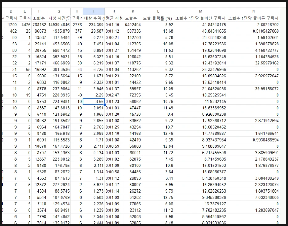Click the 평균 시청 header cell
This screenshot has height=226, width=288.
114,18
